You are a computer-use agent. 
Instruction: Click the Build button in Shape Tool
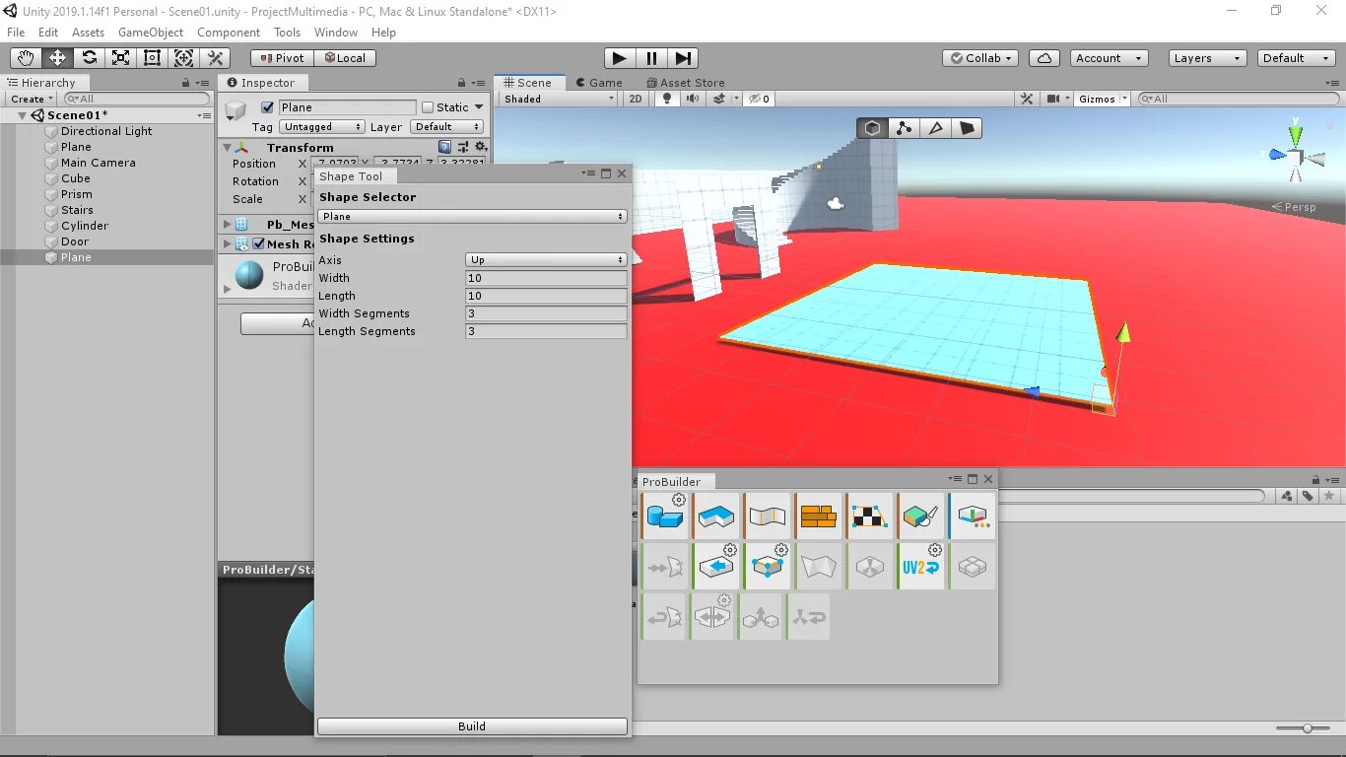click(472, 726)
